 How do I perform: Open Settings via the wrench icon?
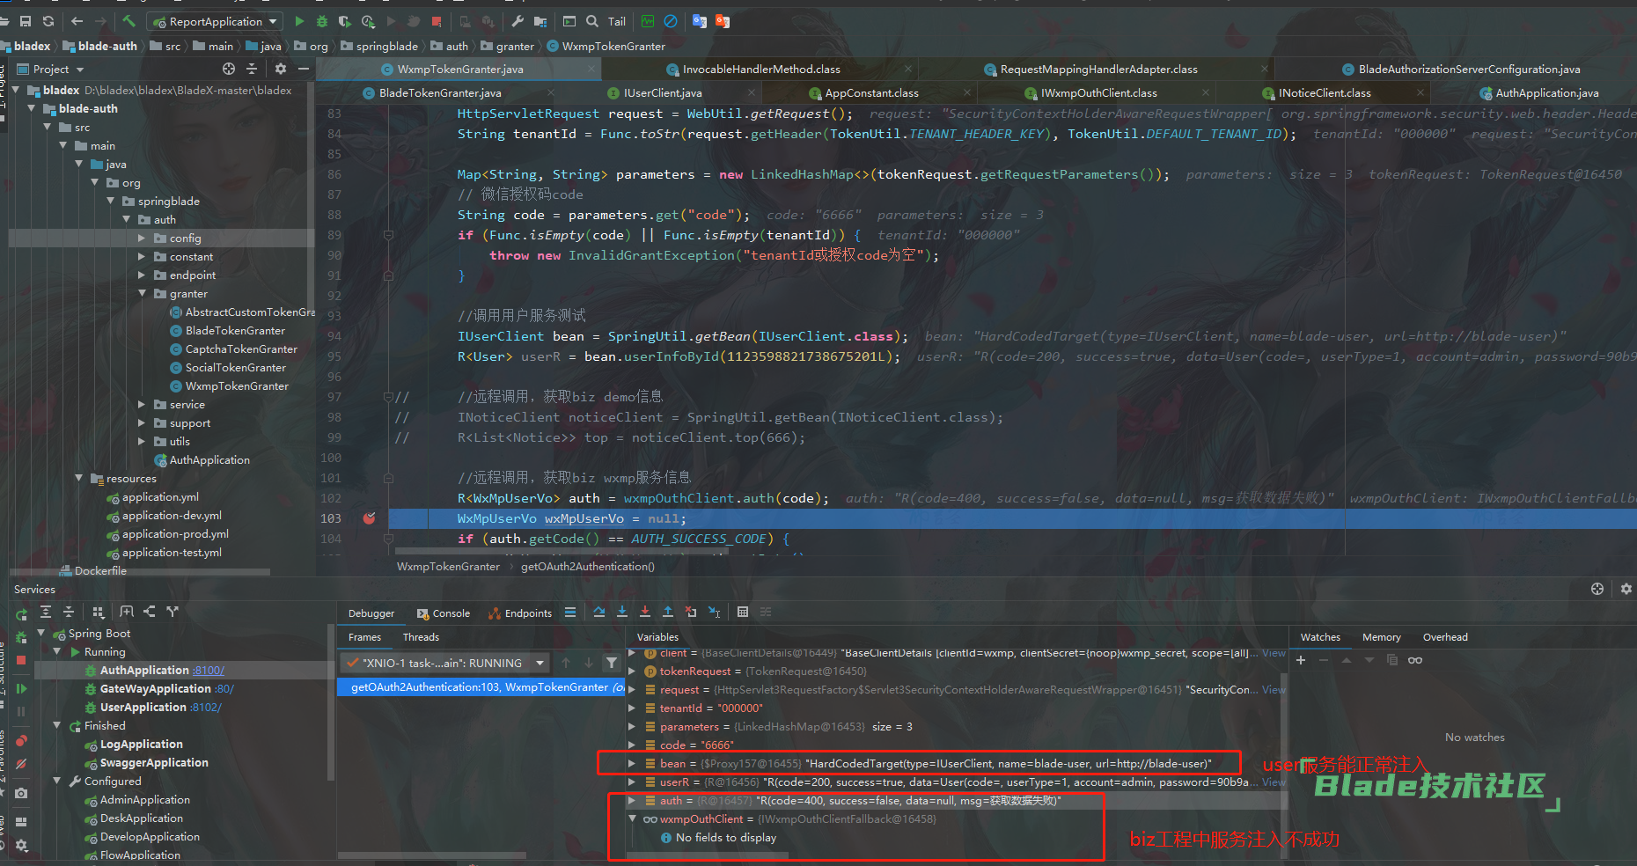pos(518,21)
